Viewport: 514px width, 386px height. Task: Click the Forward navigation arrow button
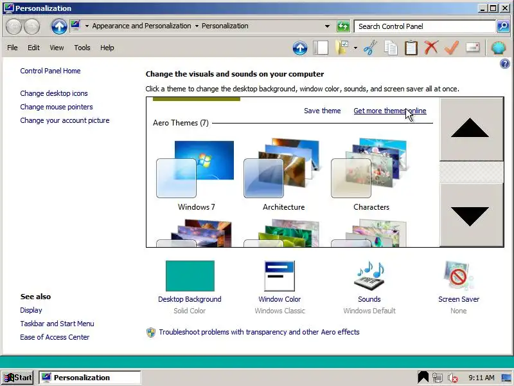31,26
